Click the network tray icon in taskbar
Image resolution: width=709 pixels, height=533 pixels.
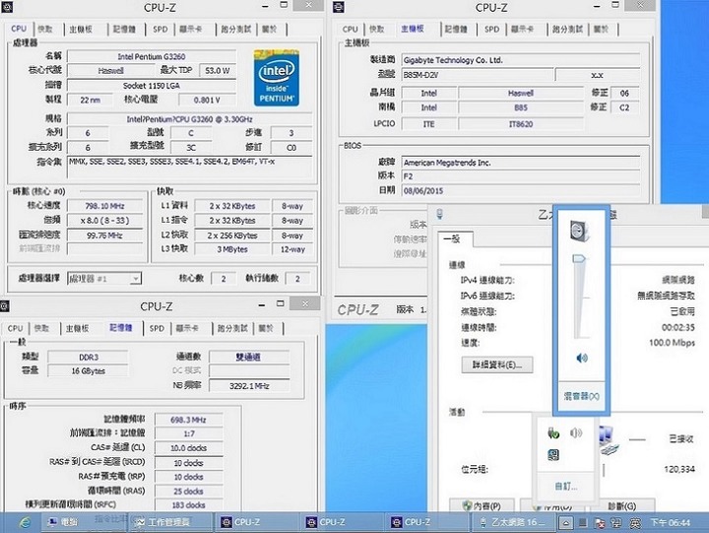click(x=615, y=523)
